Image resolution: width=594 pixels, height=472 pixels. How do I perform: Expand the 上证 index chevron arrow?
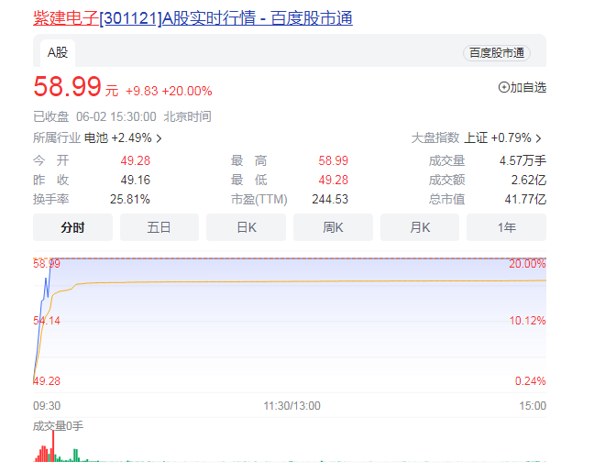point(538,138)
